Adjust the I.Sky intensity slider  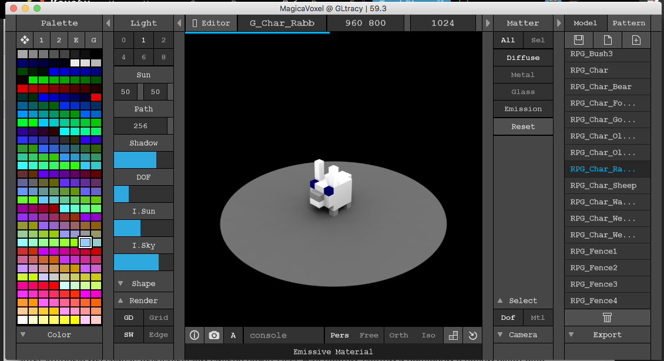pyautogui.click(x=143, y=262)
